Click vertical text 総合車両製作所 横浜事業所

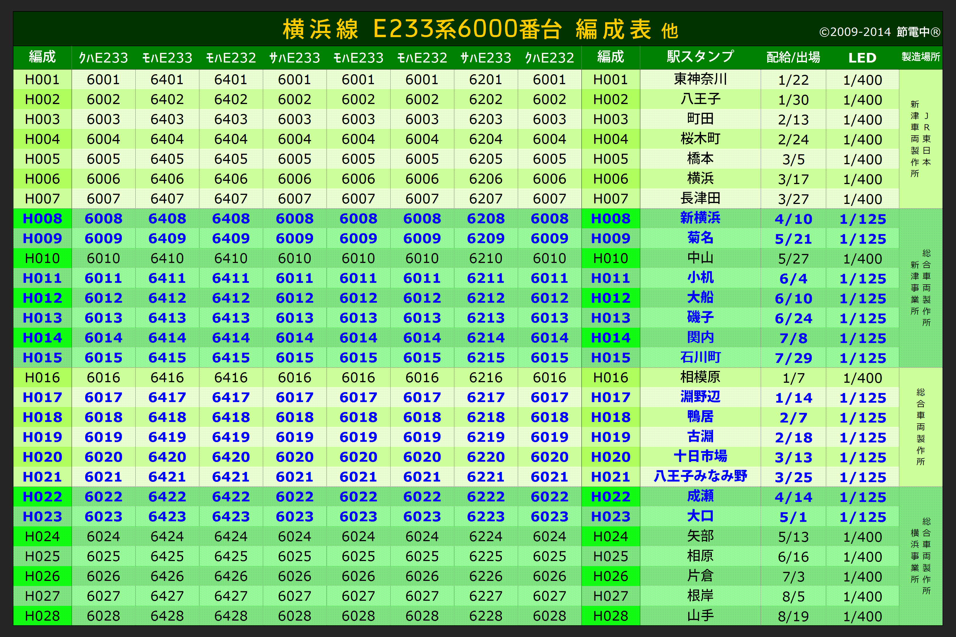(921, 556)
